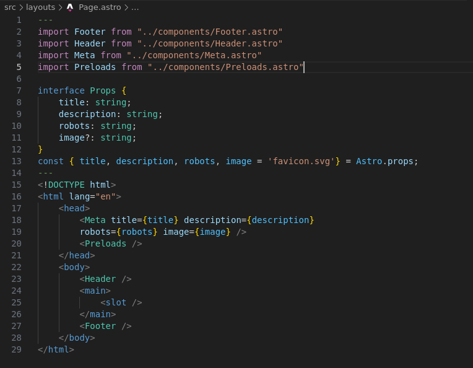Open the "src" breadcrumb folder
The height and width of the screenshot is (368, 473).
pyautogui.click(x=10, y=7)
